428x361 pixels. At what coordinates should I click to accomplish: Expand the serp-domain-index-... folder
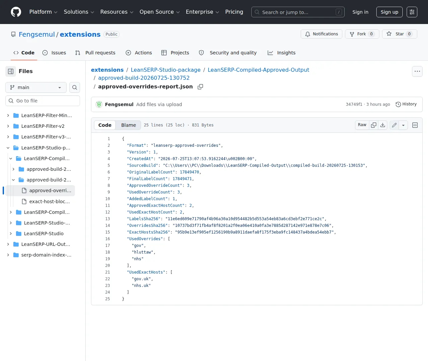click(8, 255)
